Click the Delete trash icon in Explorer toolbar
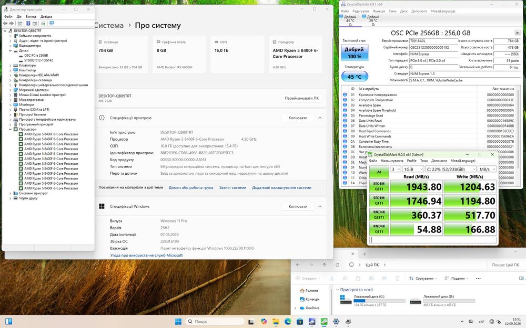Viewport: 526px width, 328px height. pos(398,279)
